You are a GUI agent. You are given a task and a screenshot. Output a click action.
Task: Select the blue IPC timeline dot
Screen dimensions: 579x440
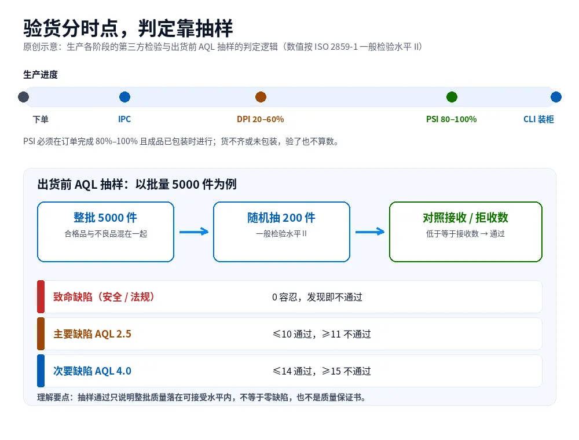(x=125, y=97)
